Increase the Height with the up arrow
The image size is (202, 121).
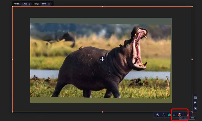49,3
